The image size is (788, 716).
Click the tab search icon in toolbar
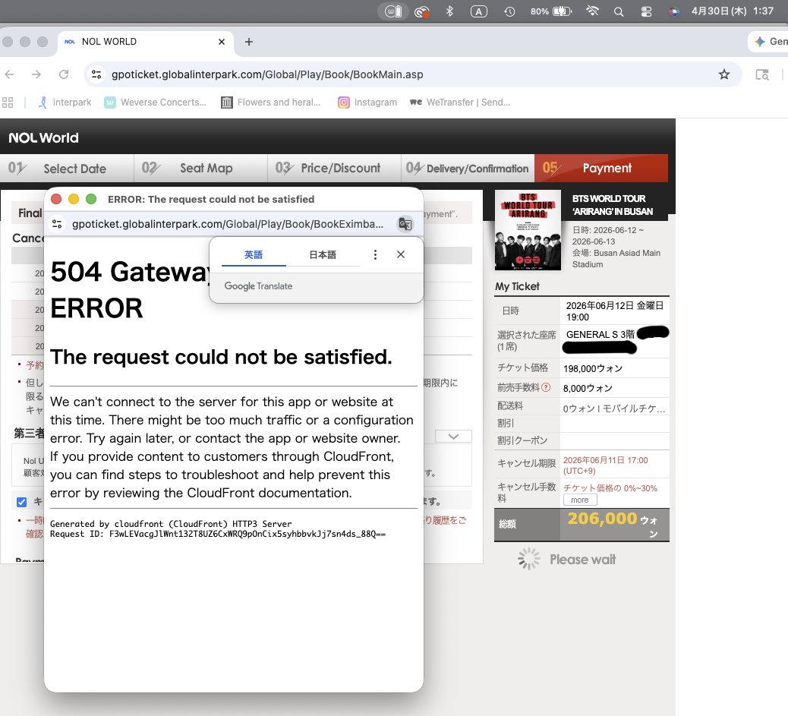pyautogui.click(x=762, y=74)
